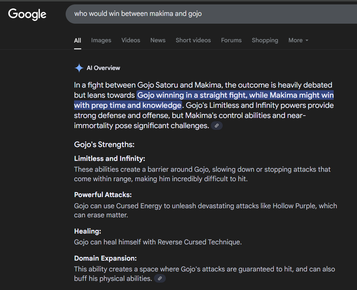Open the News tab
357x290 pixels.
pos(158,40)
